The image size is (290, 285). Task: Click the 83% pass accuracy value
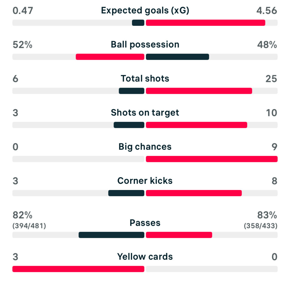pos(267,216)
